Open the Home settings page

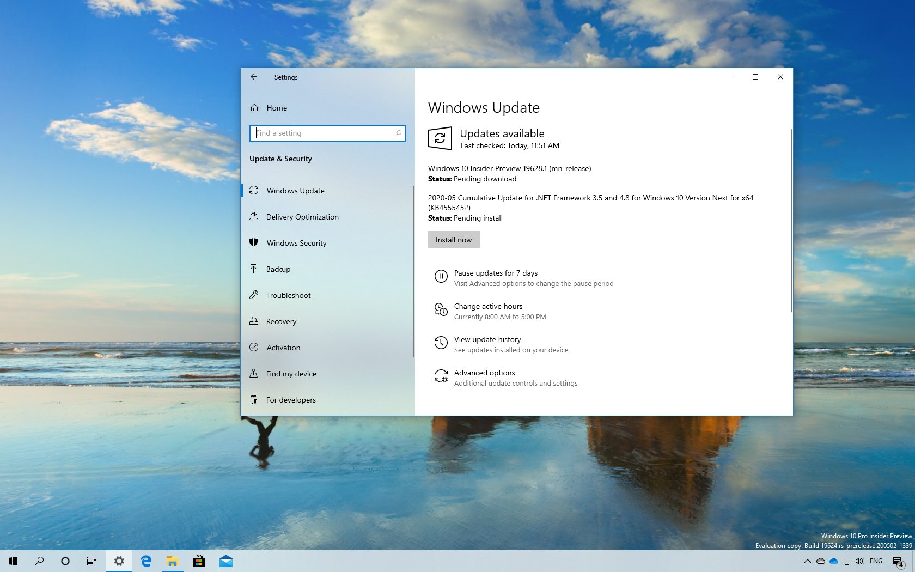(x=277, y=108)
